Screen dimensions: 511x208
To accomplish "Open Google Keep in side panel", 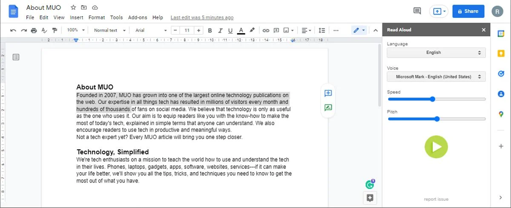I will pyautogui.click(x=501, y=53).
